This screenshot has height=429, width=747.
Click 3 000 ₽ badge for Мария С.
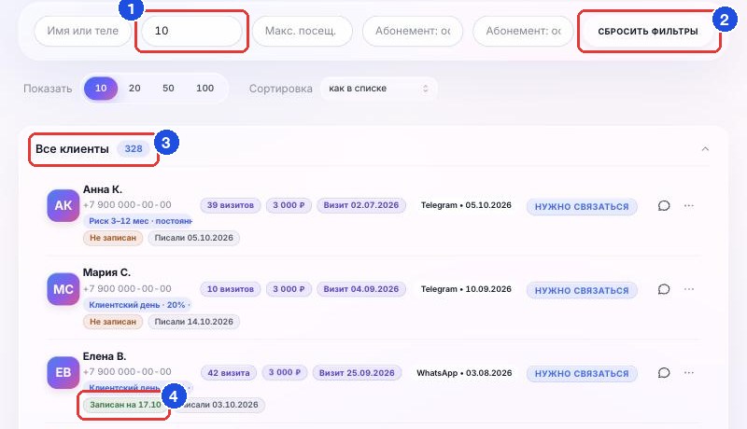(x=289, y=289)
